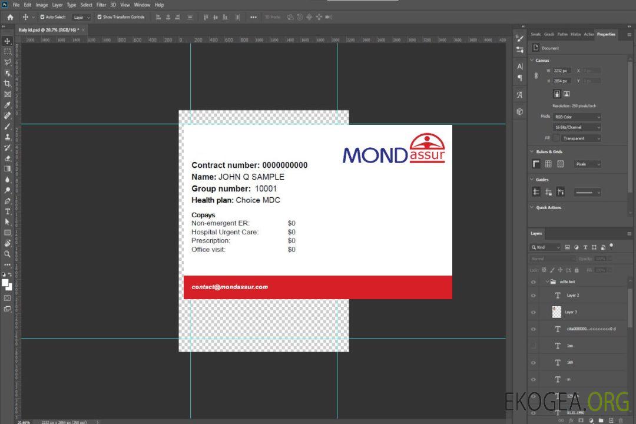Viewport: 636px width, 424px height.
Task: Select the Crop tool in the toolbar
Action: point(8,83)
